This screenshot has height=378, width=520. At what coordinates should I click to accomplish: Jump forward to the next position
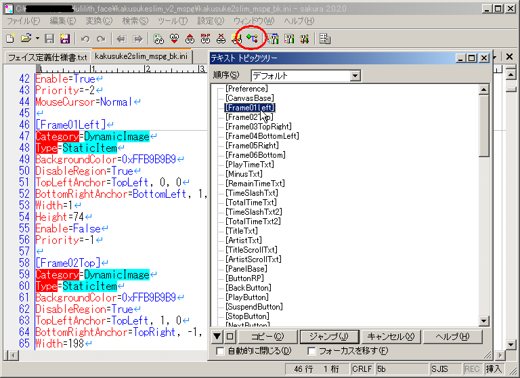(137, 39)
